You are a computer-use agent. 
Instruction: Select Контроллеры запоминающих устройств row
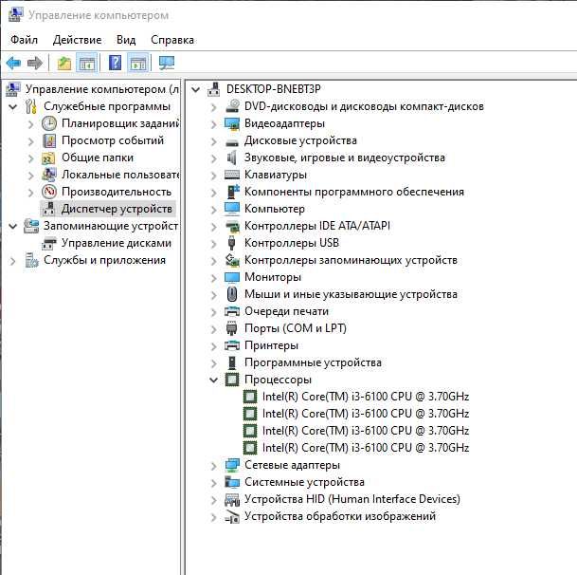click(351, 260)
